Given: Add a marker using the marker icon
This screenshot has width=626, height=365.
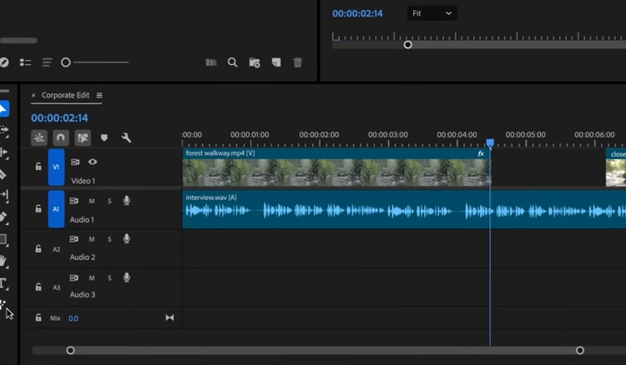Looking at the screenshot, I should [104, 137].
